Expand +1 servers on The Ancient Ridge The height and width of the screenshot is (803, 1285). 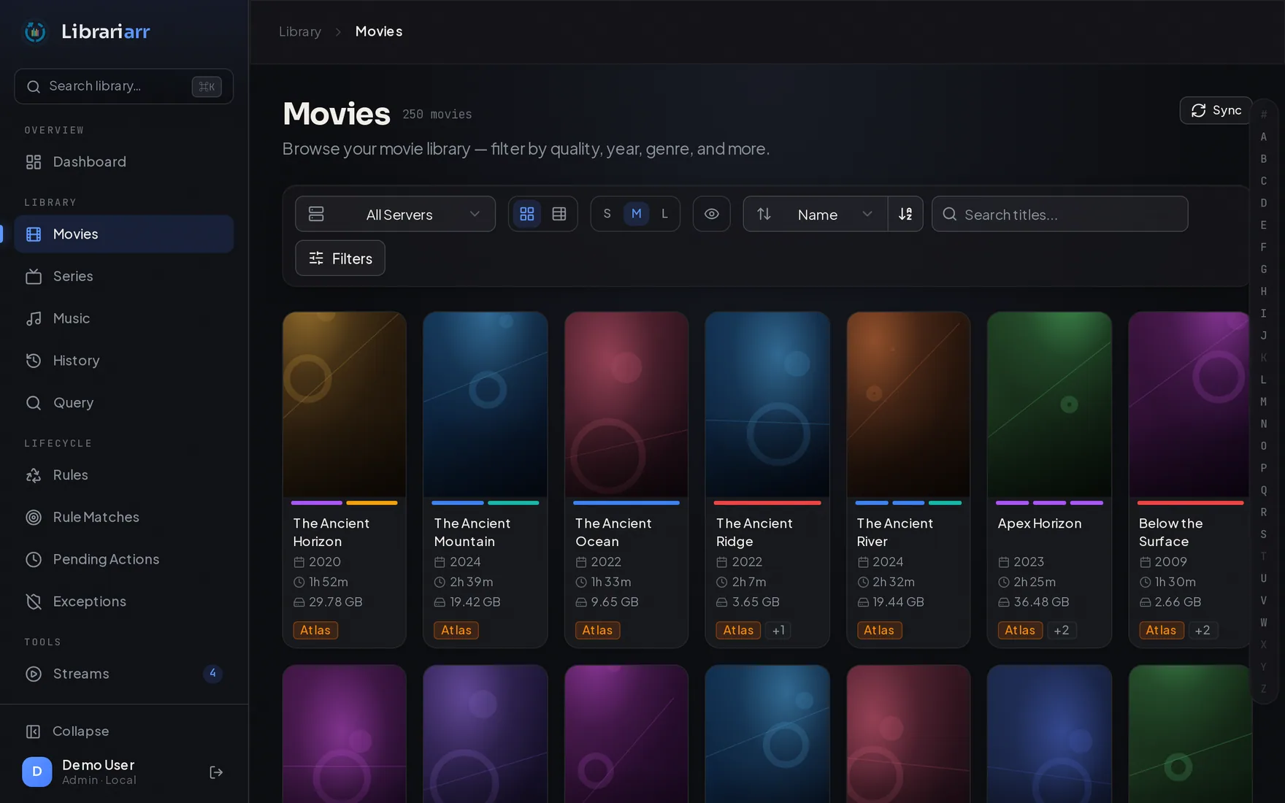pyautogui.click(x=778, y=630)
